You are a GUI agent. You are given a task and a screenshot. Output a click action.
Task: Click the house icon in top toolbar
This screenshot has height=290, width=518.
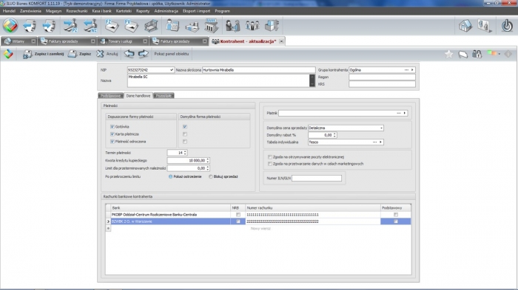[465, 25]
